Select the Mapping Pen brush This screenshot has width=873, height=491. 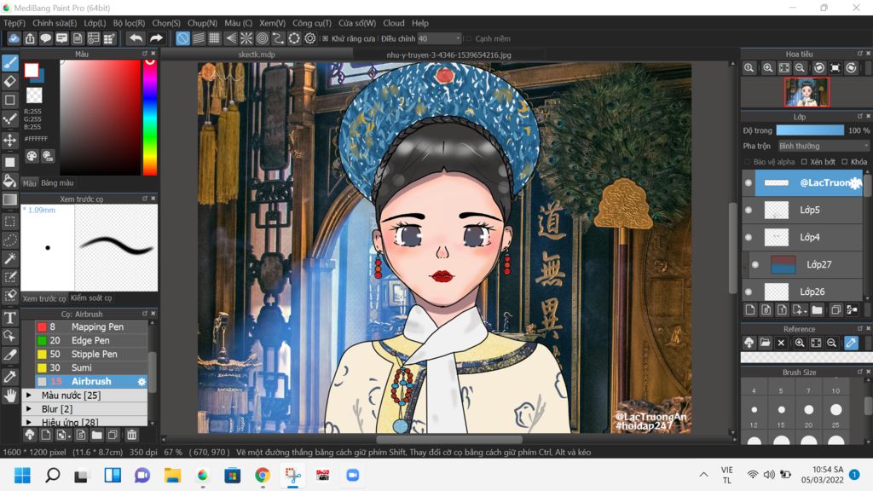pyautogui.click(x=91, y=326)
